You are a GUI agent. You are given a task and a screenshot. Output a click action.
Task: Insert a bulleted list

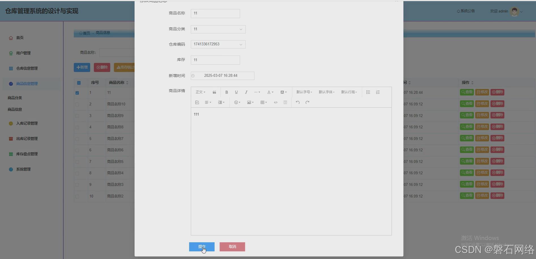click(368, 92)
